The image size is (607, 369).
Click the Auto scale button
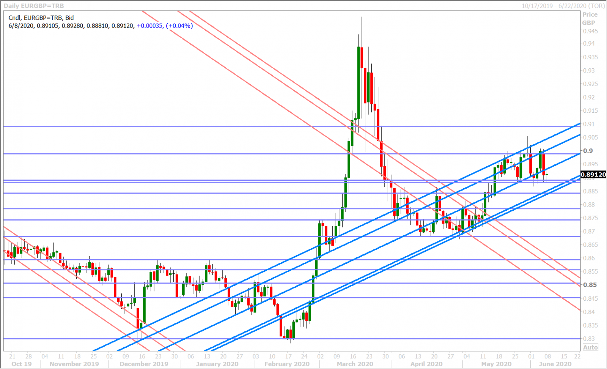click(x=590, y=347)
